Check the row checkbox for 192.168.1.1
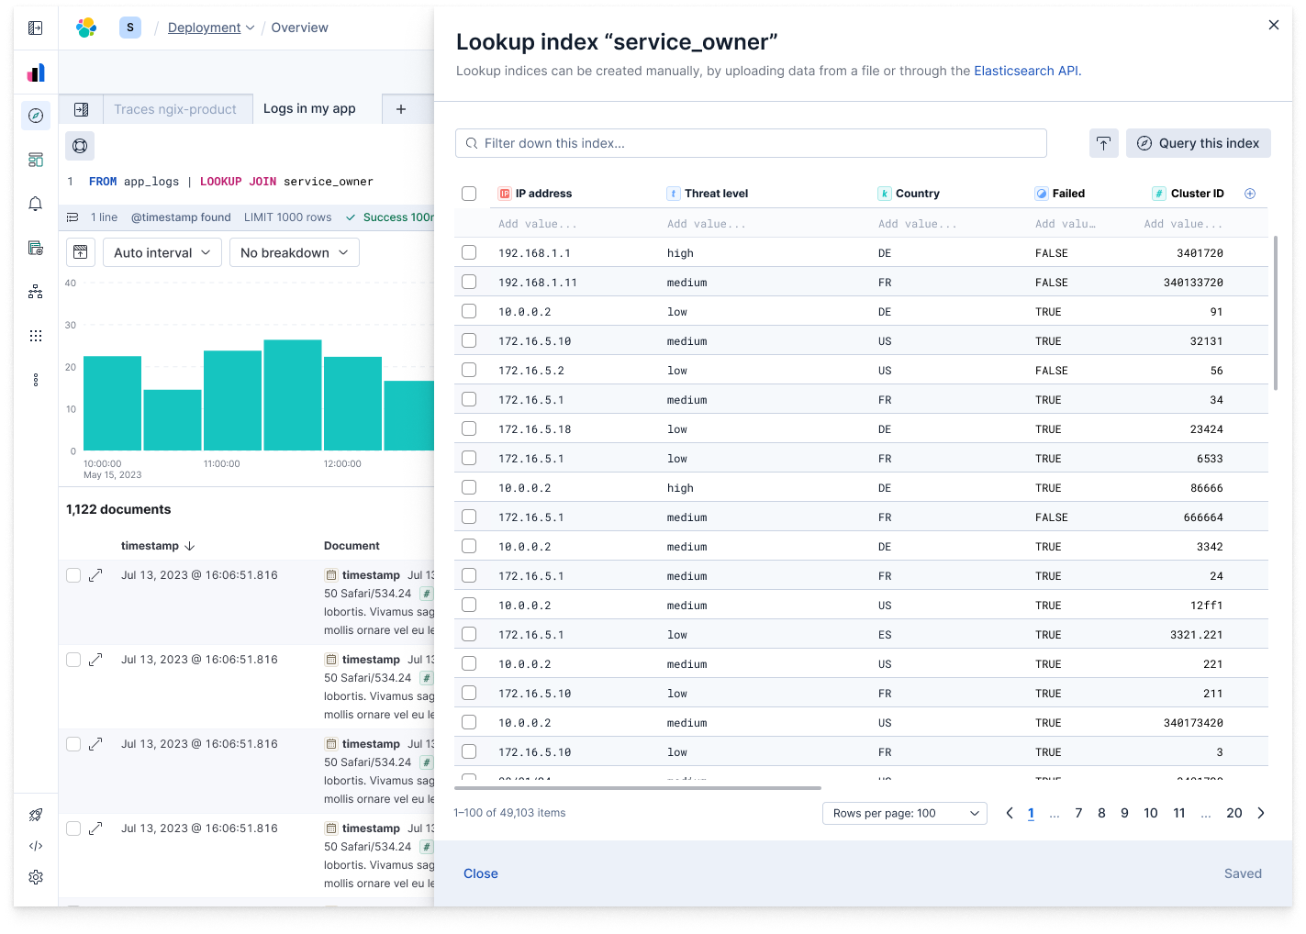Viewport: 1306px width, 934px height. 469,252
